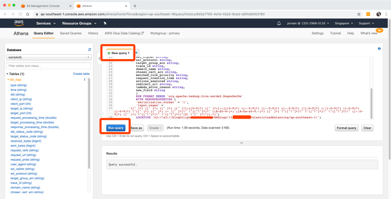Click the browser reload icon
Viewport: 391px width, 199px height.
[20, 14]
